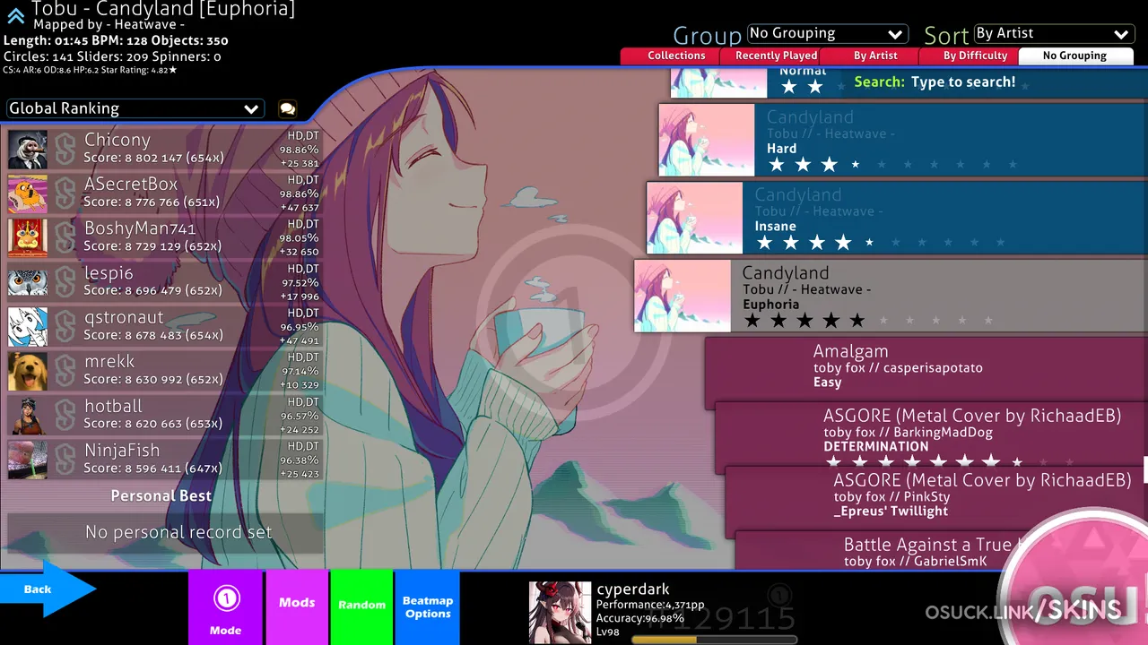Click qstronaut's avatar icon
The image size is (1148, 645).
pyautogui.click(x=28, y=327)
